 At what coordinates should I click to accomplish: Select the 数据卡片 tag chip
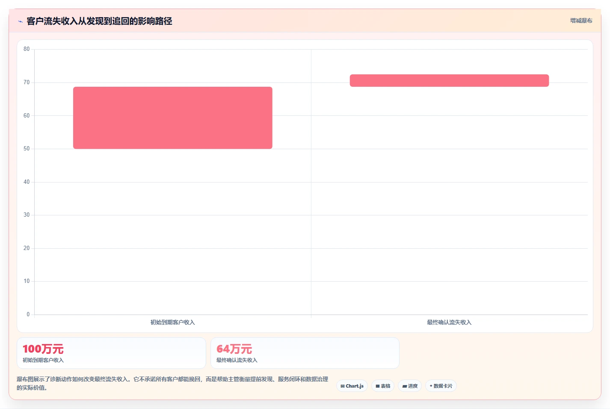pos(441,386)
